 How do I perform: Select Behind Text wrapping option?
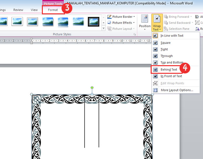pos(175,70)
